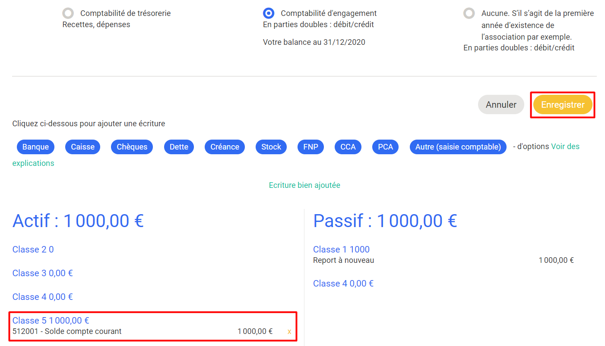Add an FNP entry
The height and width of the screenshot is (346, 605).
[x=310, y=147]
